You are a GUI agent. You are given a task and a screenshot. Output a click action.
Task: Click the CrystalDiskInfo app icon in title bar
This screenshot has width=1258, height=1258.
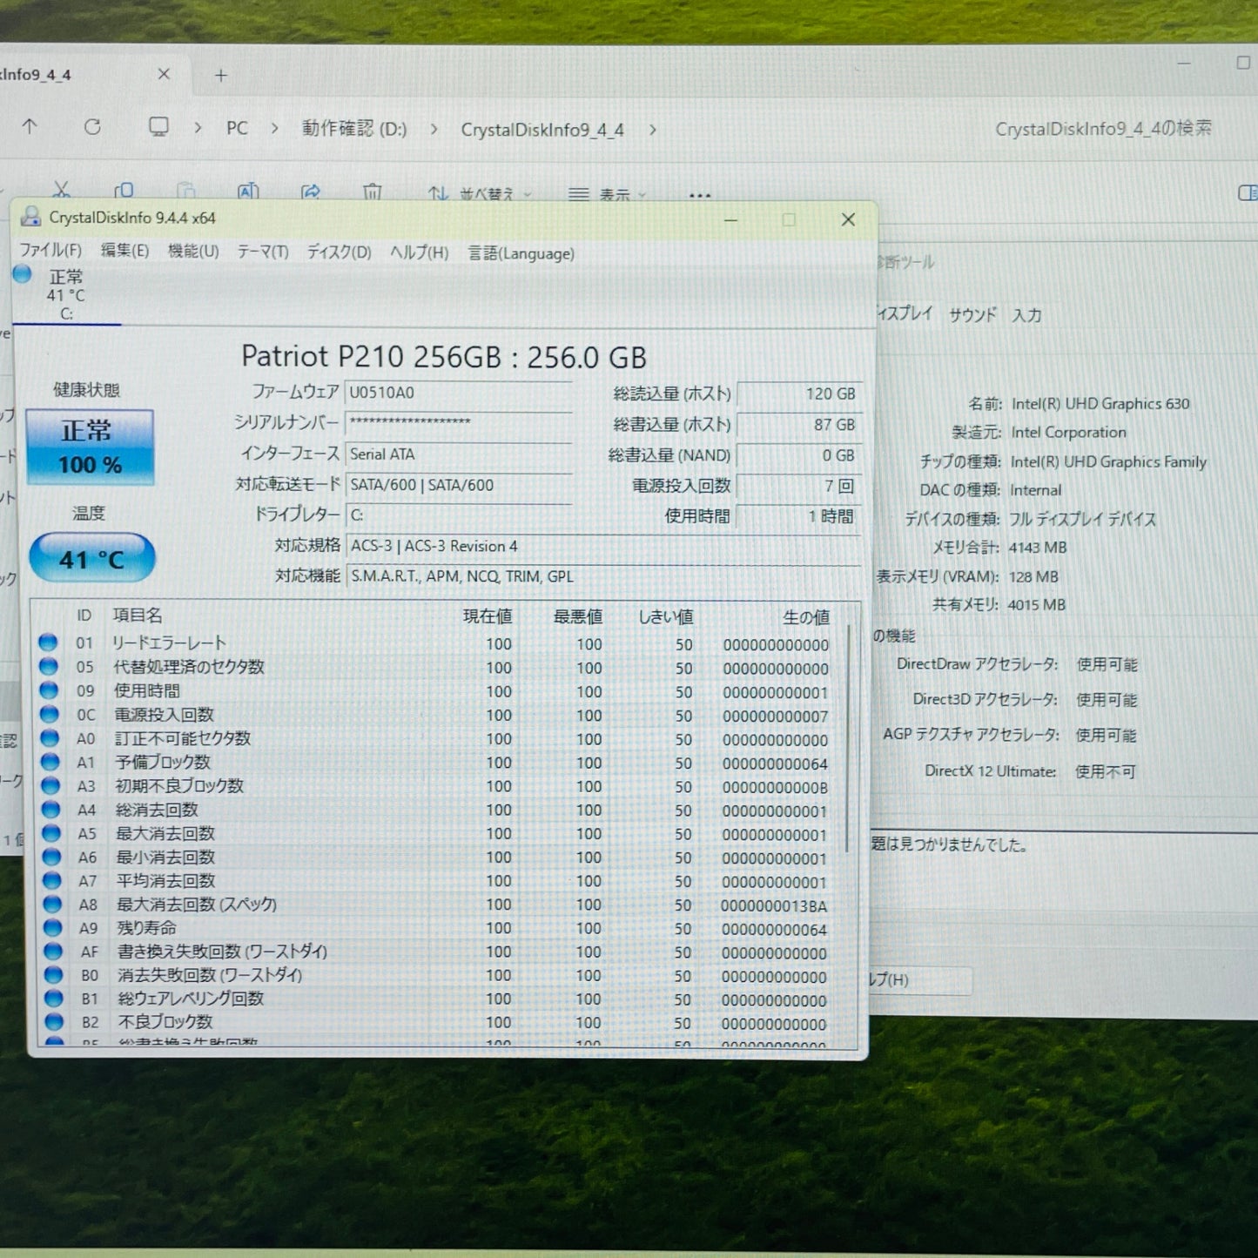point(30,219)
